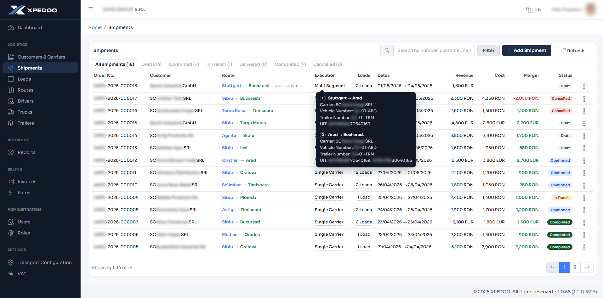Image resolution: width=603 pixels, height=298 pixels.
Task: Open Customers & Carriers icon
Action: 11,57
